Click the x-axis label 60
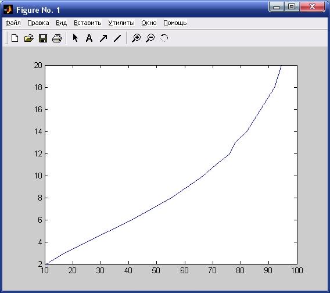Viewport: 330px width, 293px height. point(184,270)
